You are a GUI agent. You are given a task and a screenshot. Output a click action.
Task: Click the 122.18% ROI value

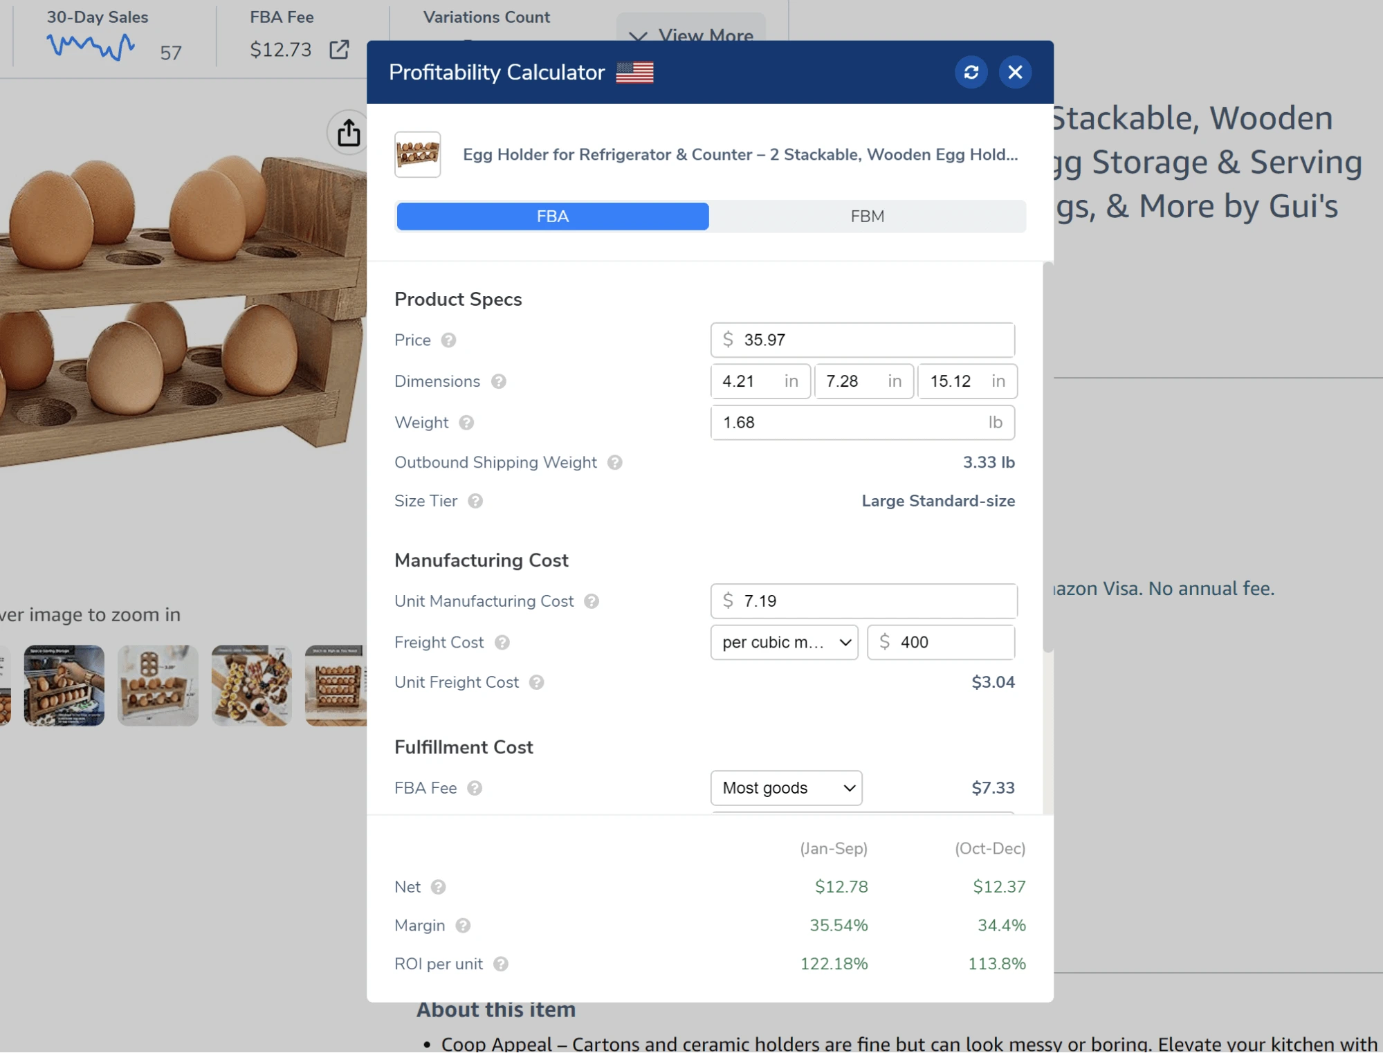(x=833, y=964)
